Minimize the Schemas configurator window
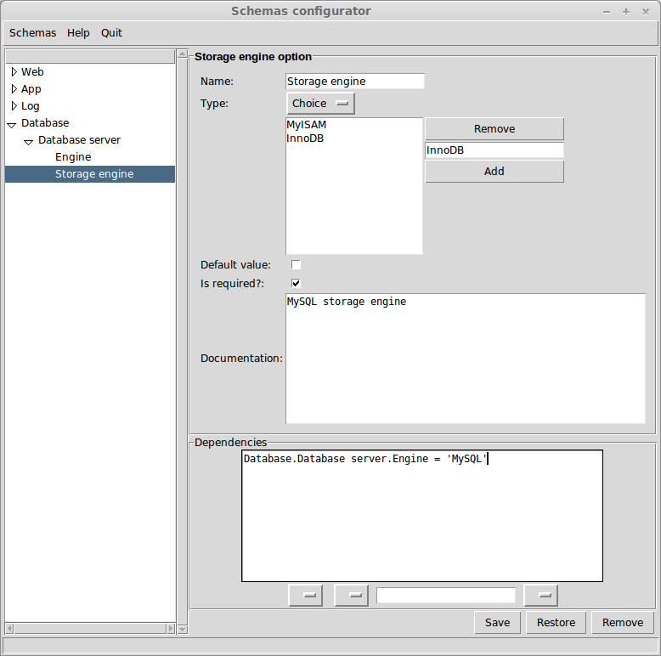Screen dimensions: 661x656 607,12
